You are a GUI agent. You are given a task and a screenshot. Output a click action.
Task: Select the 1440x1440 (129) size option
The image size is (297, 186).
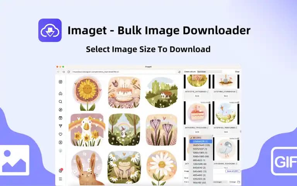coord(201,145)
